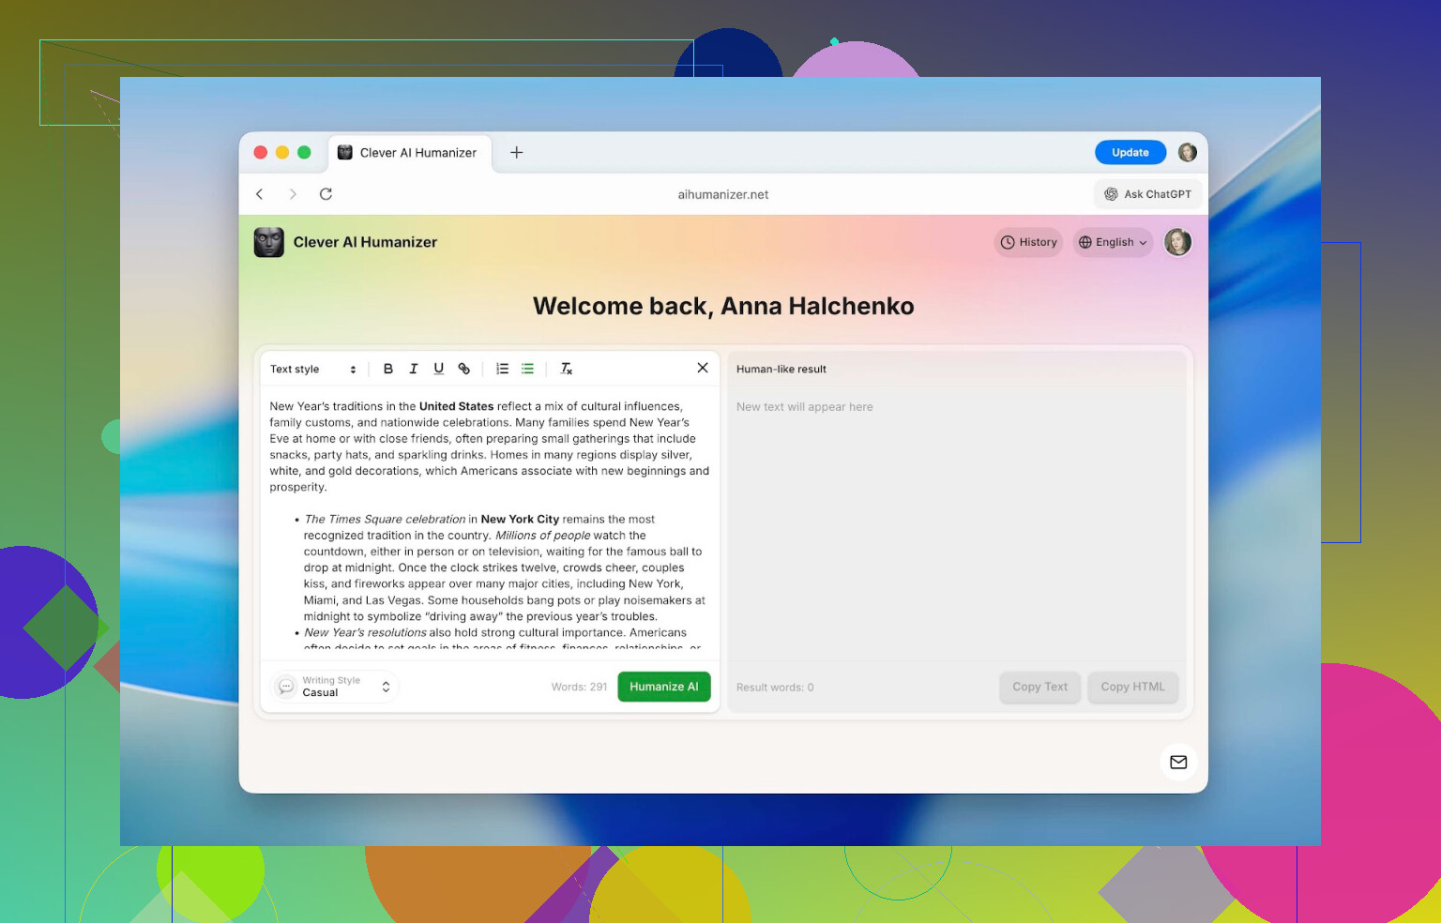Reload the page in the browser
This screenshot has width=1441, height=923.
(326, 194)
